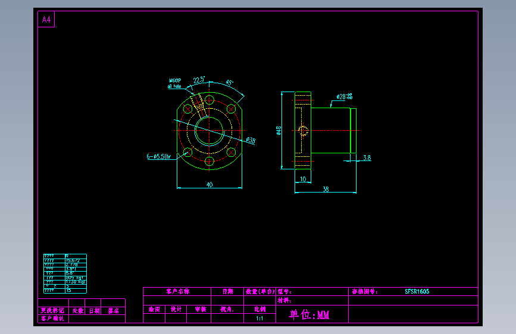Select the 单位:MM unit label
The height and width of the screenshot is (334, 516).
309,314
